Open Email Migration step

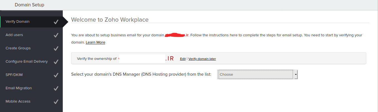tap(19, 88)
